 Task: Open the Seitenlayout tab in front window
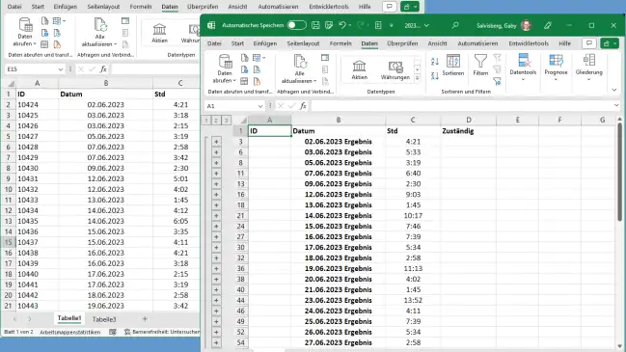point(303,43)
